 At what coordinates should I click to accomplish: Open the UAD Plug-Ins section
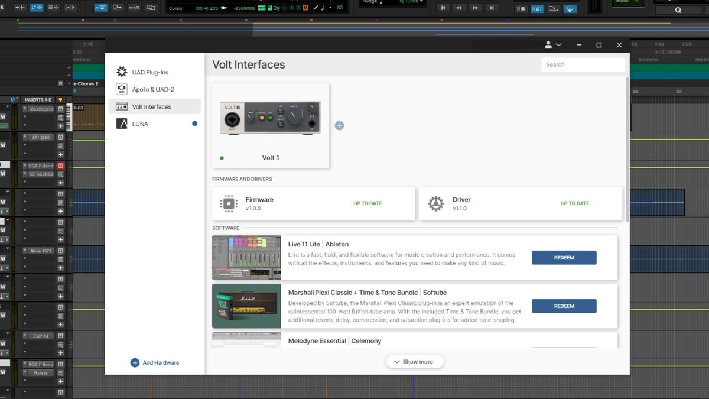[x=149, y=72]
